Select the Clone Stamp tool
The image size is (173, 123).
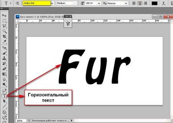coord(4,58)
